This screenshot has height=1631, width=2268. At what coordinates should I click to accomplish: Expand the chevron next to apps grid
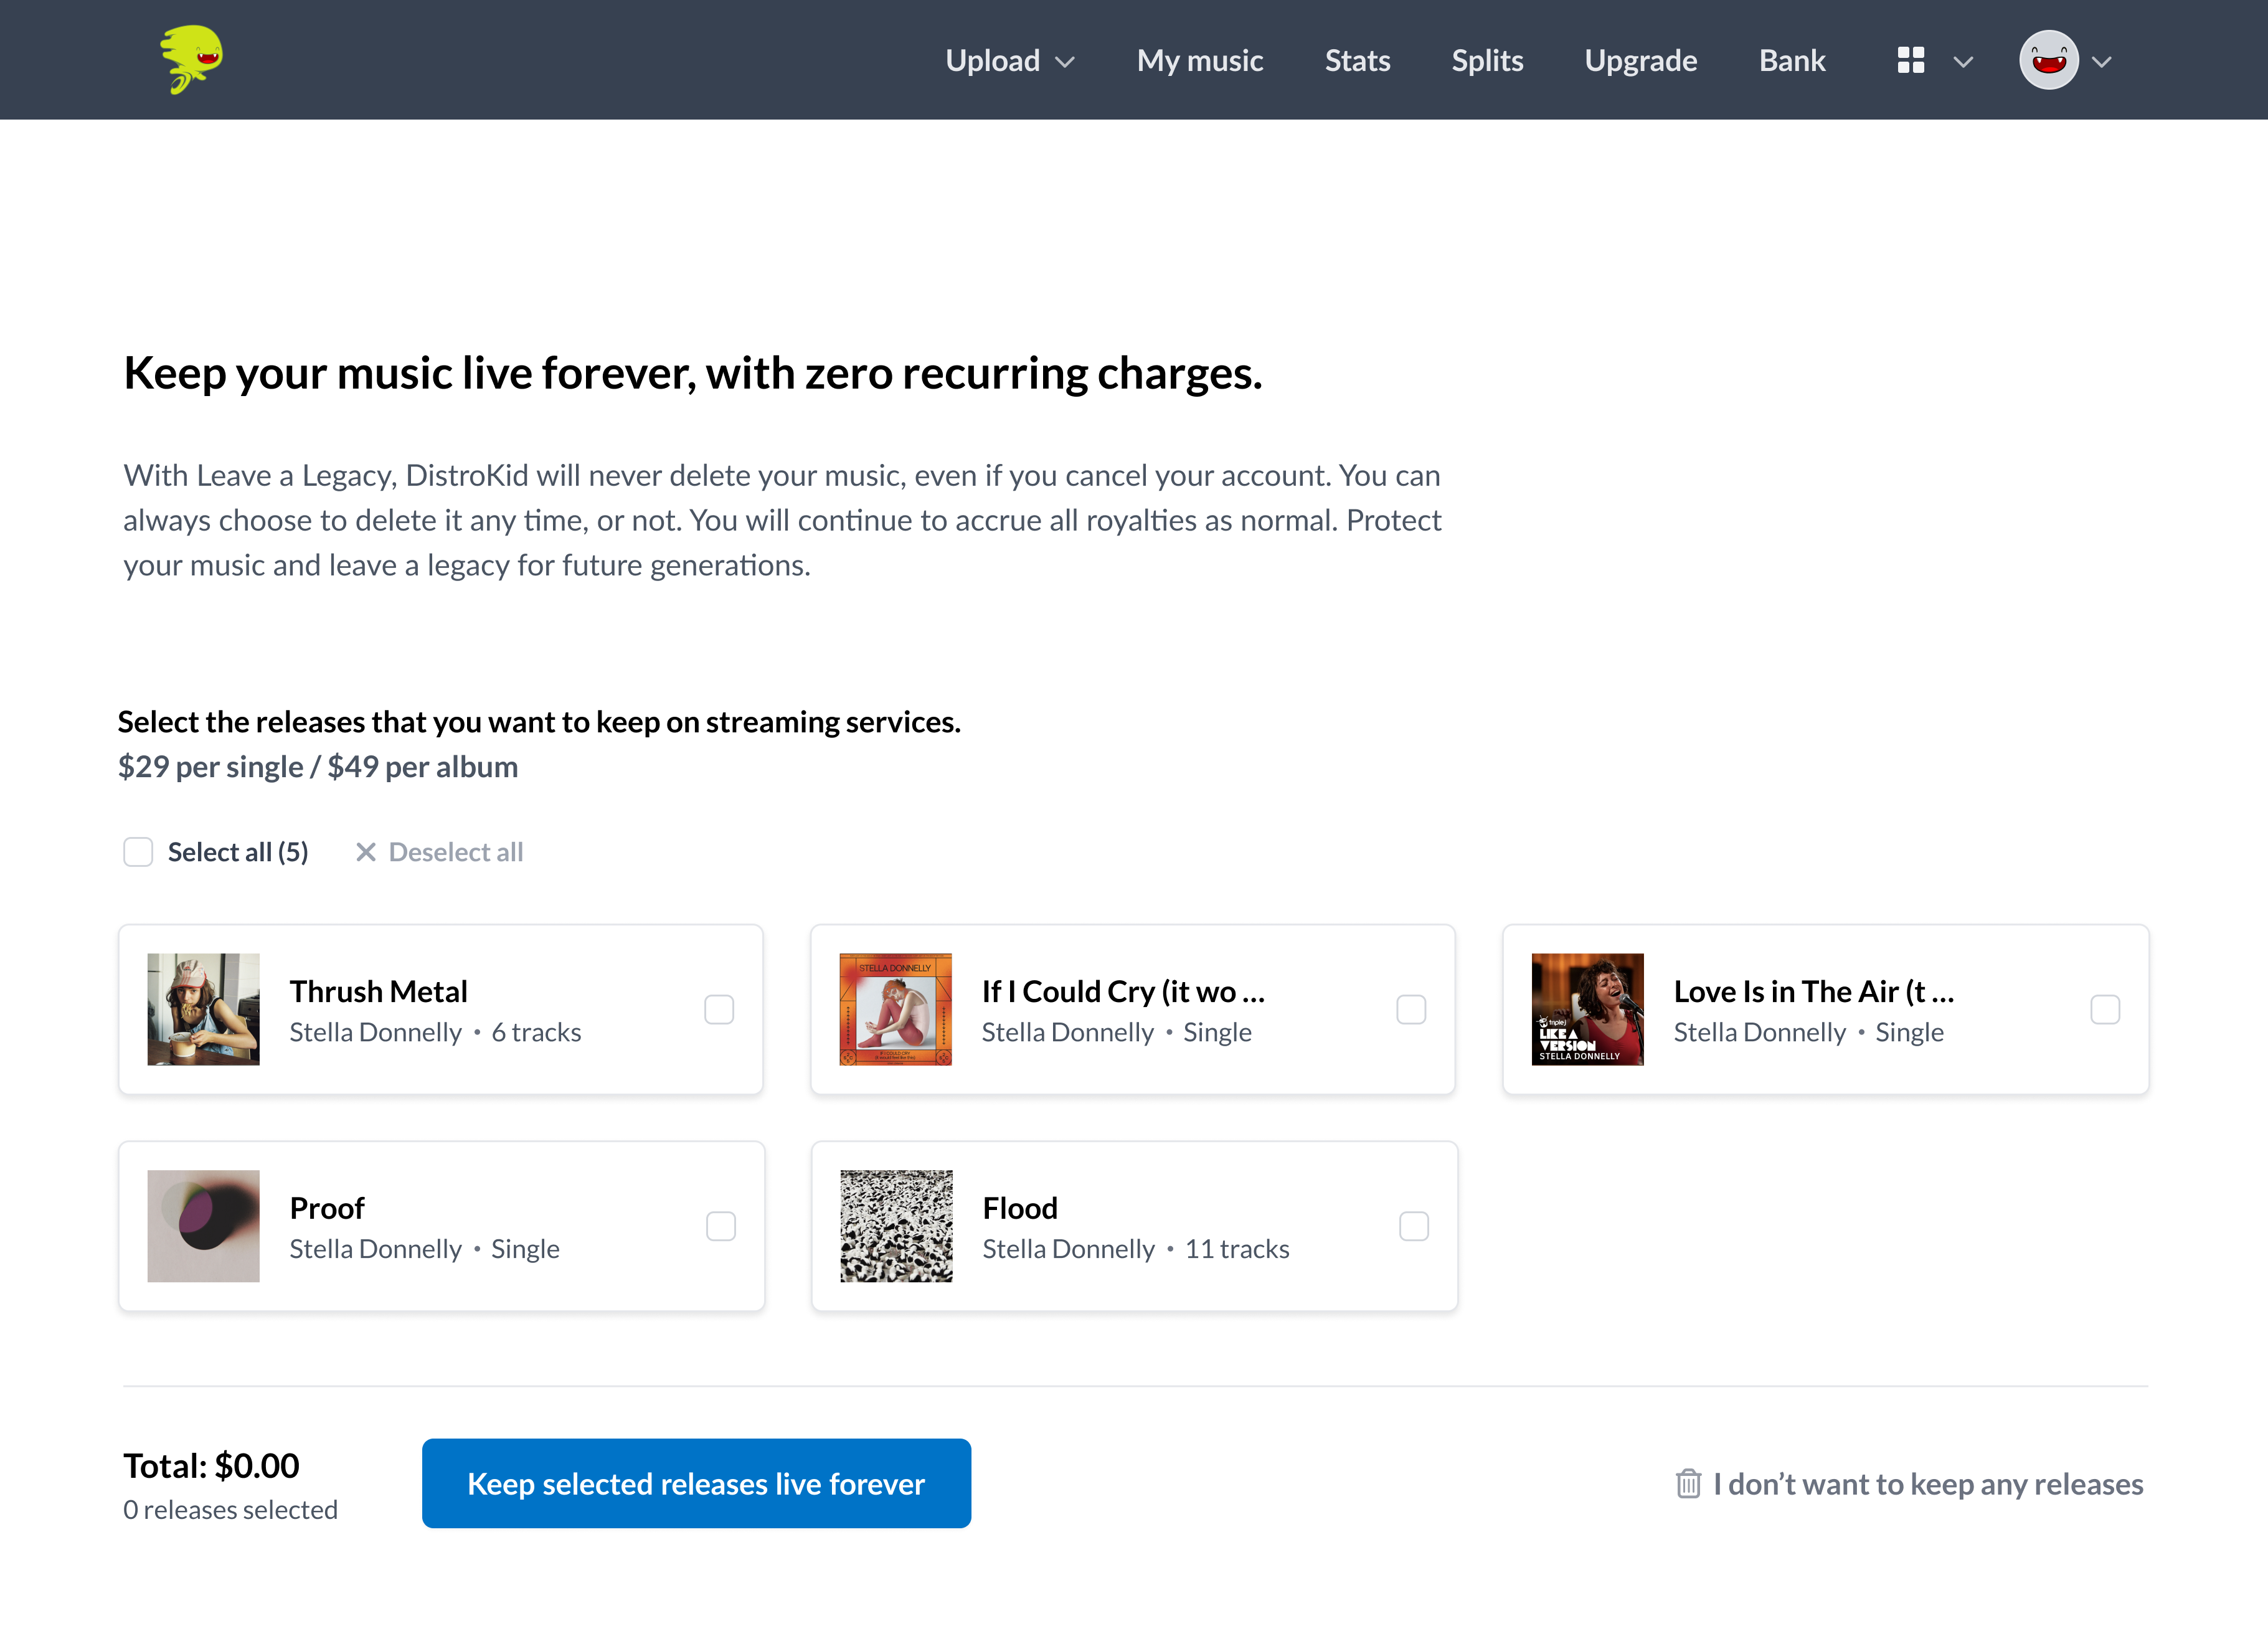tap(1963, 62)
